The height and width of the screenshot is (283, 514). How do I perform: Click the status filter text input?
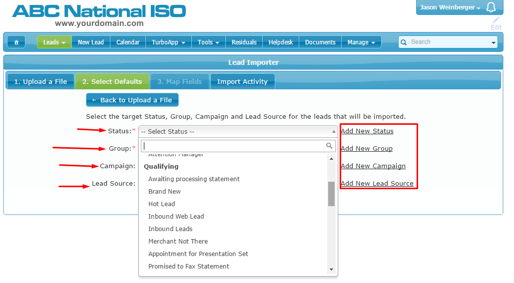pyautogui.click(x=233, y=146)
